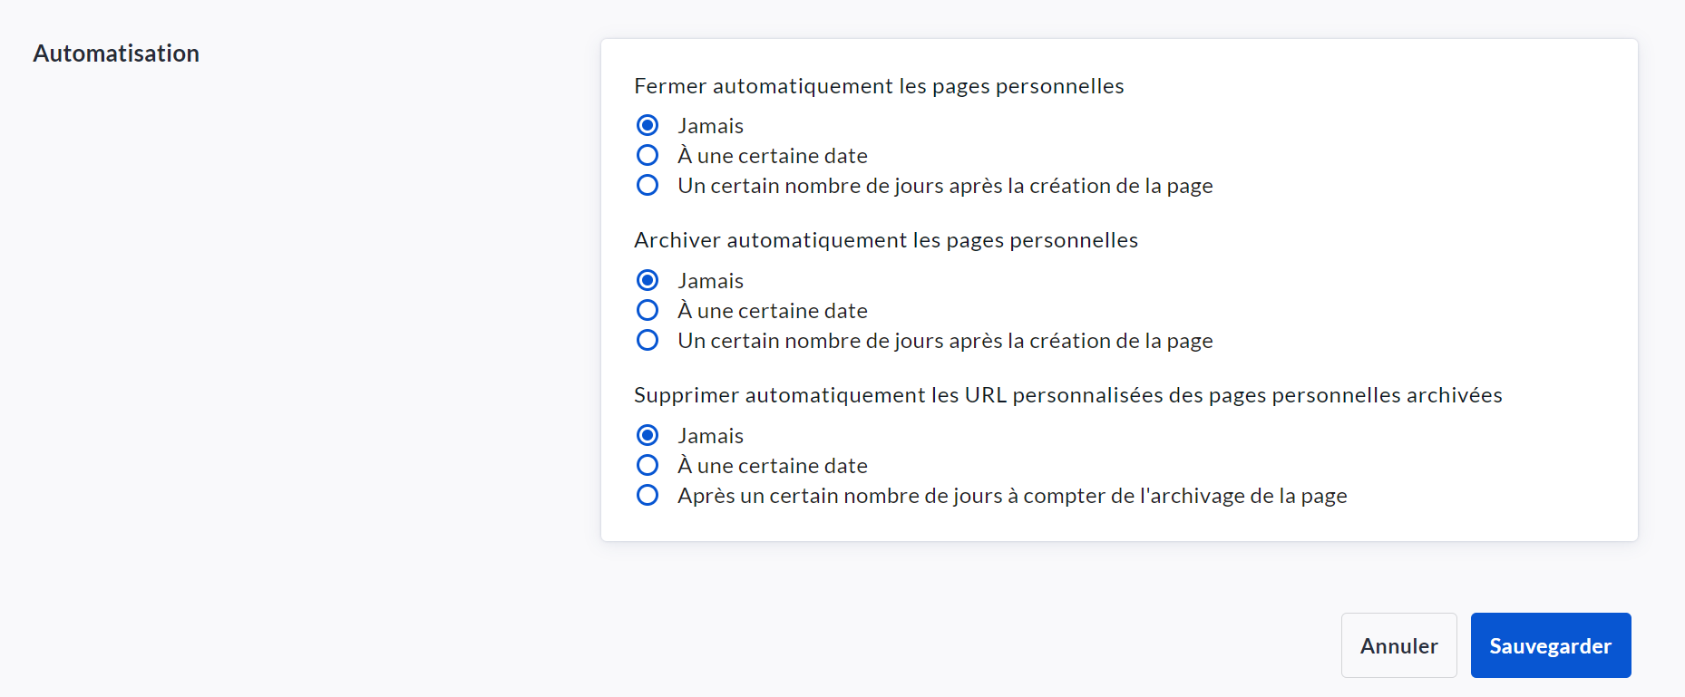Choose 'À une certaine date' for Supprimer les URL
This screenshot has width=1685, height=697.
[x=648, y=465]
